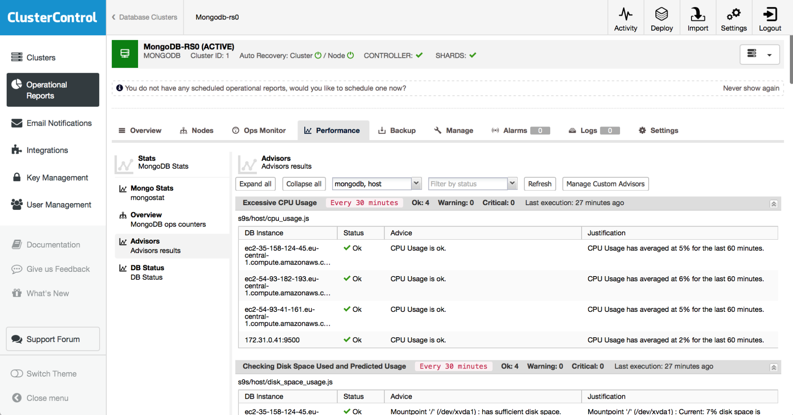Viewport: 793px width, 415px height.
Task: Open Mongo Stats mongostat page
Action: point(172,193)
